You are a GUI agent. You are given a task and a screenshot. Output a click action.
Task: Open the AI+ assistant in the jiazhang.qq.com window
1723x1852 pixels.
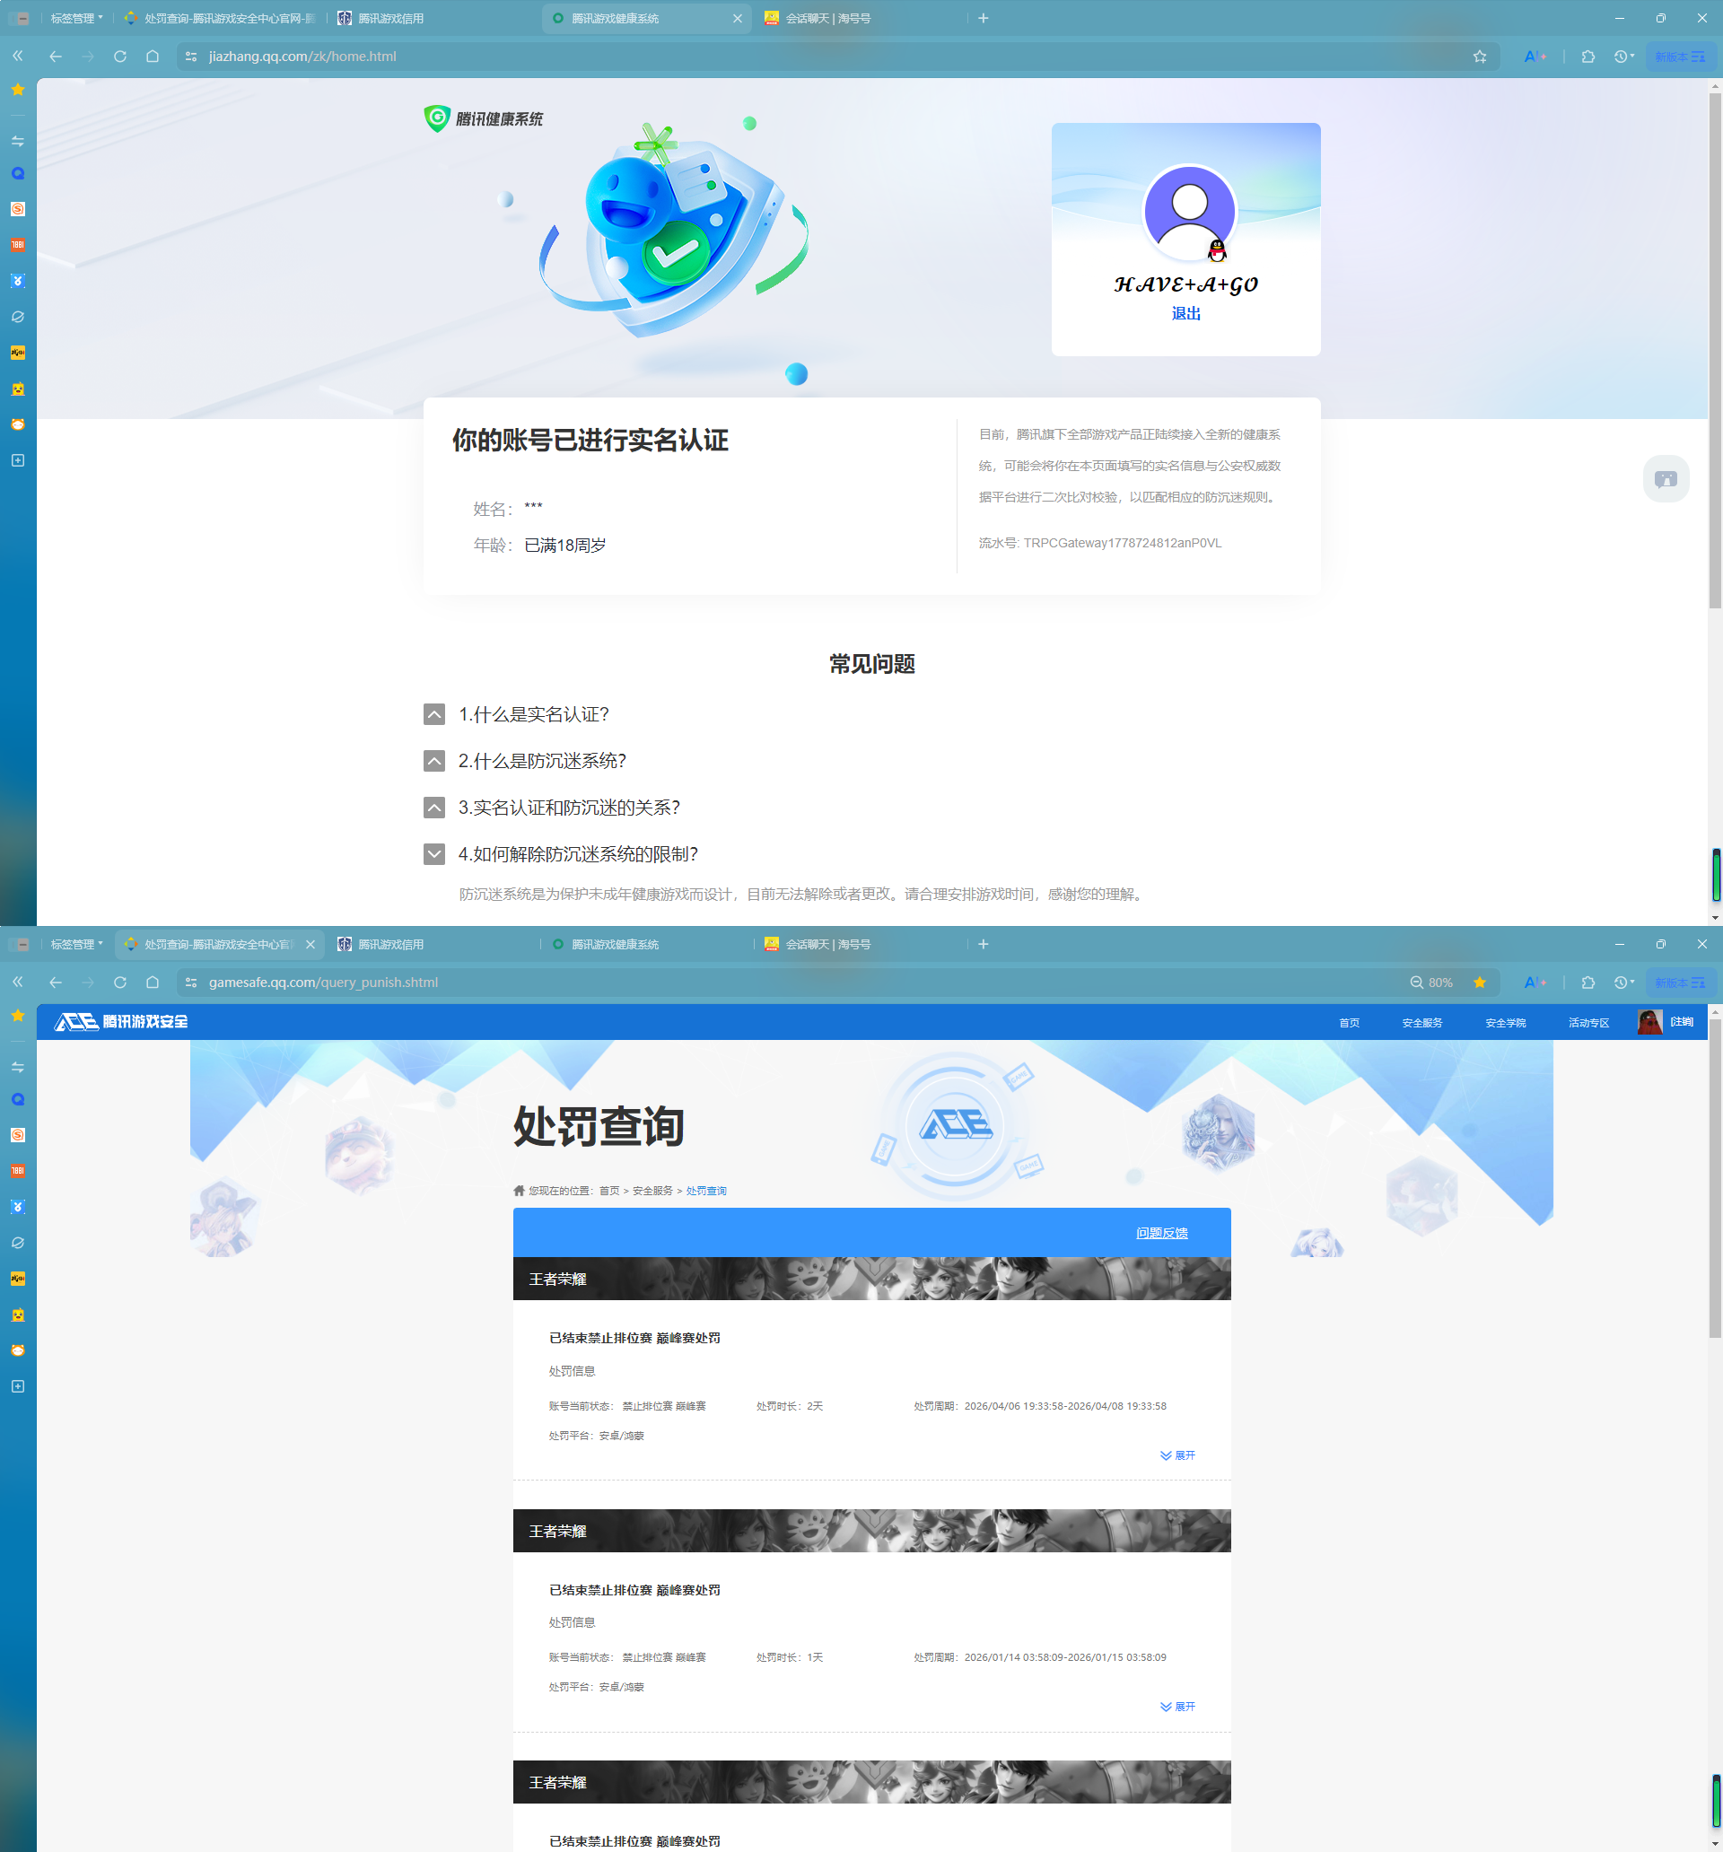(x=1535, y=57)
